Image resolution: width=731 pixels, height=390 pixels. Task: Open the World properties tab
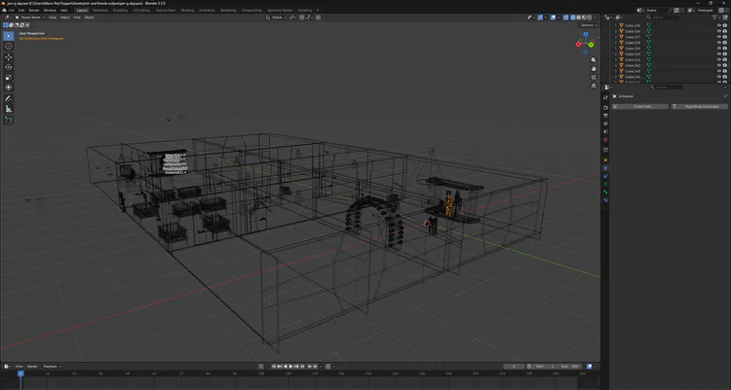pyautogui.click(x=605, y=140)
